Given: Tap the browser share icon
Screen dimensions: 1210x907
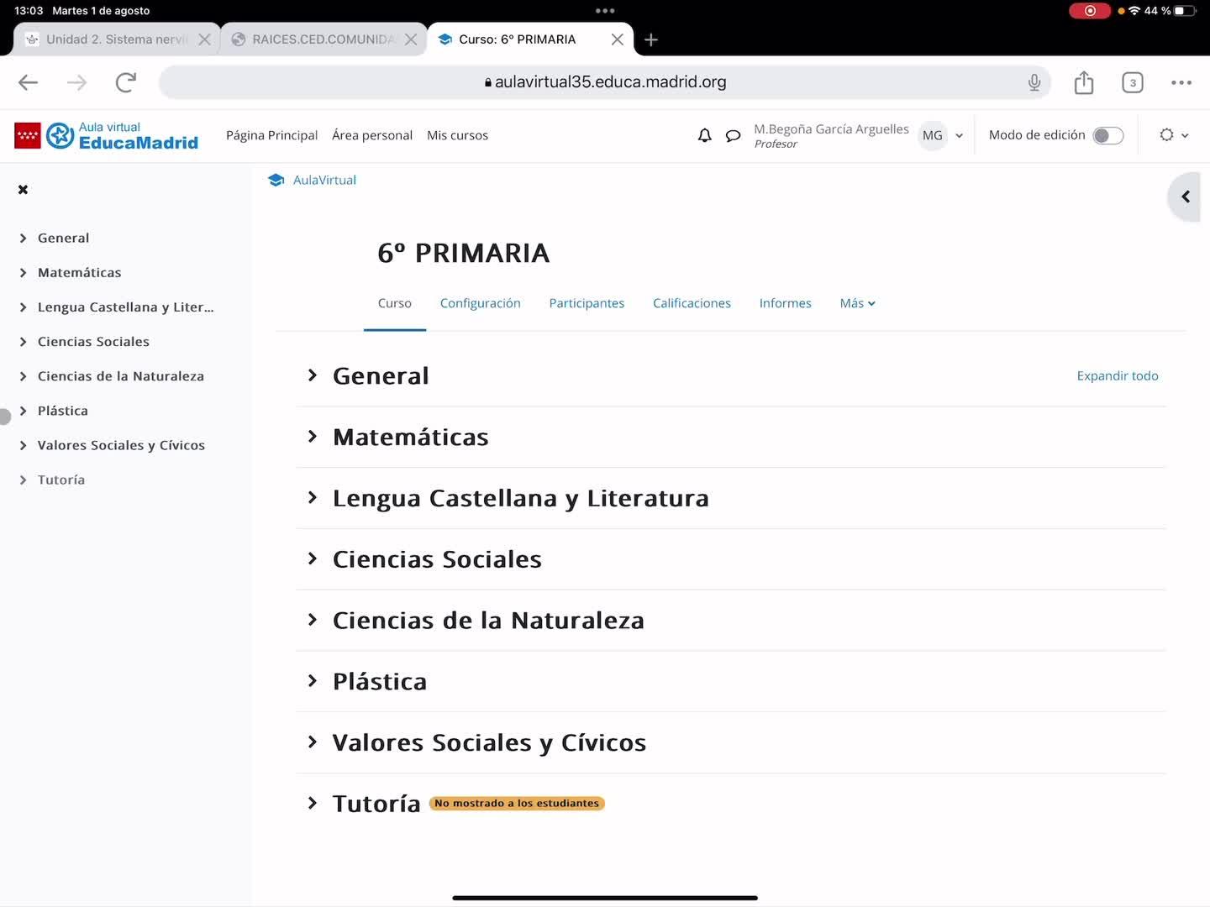Looking at the screenshot, I should [x=1084, y=82].
